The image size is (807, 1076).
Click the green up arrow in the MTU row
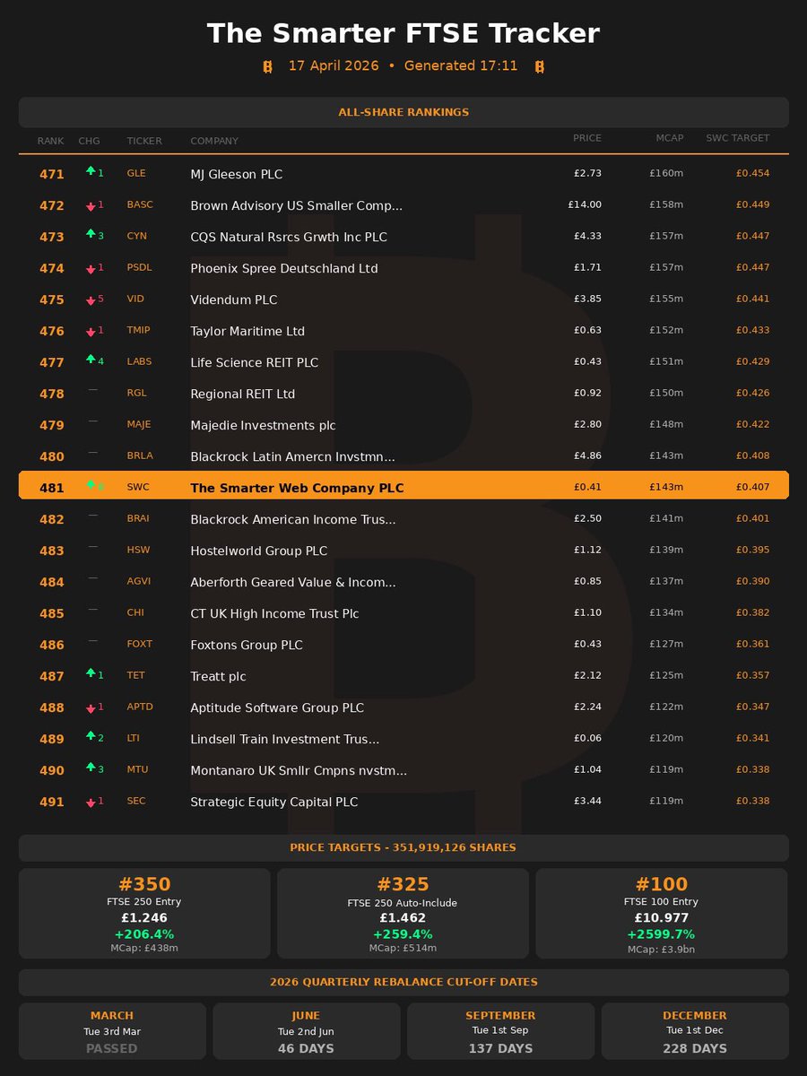[x=91, y=767]
